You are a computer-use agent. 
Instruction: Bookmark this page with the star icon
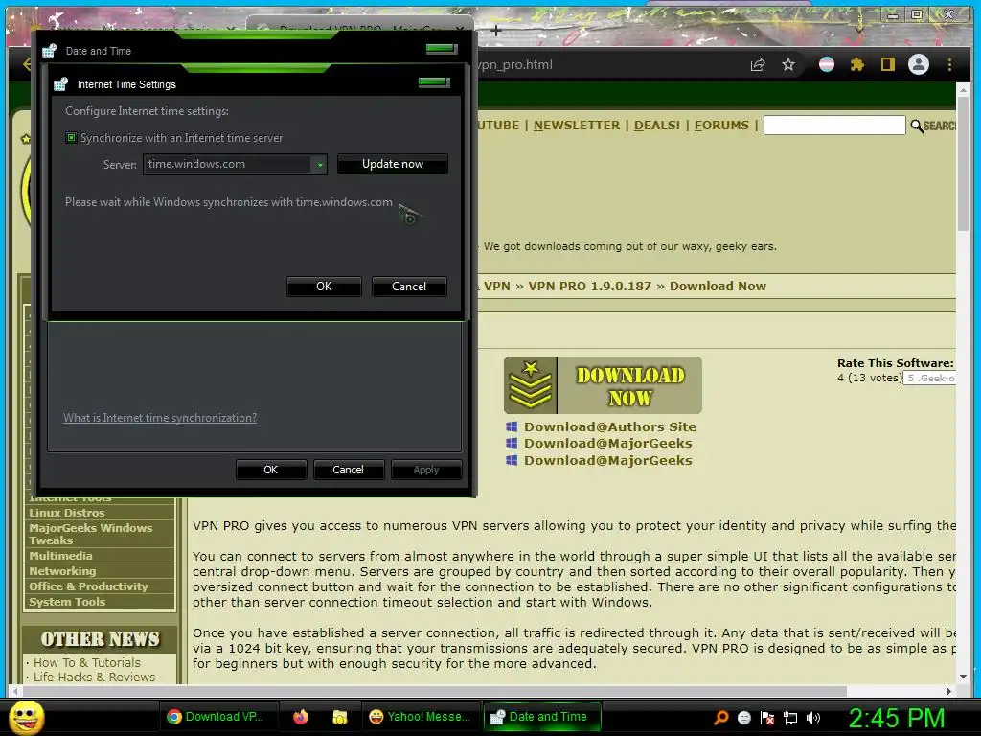tap(788, 64)
